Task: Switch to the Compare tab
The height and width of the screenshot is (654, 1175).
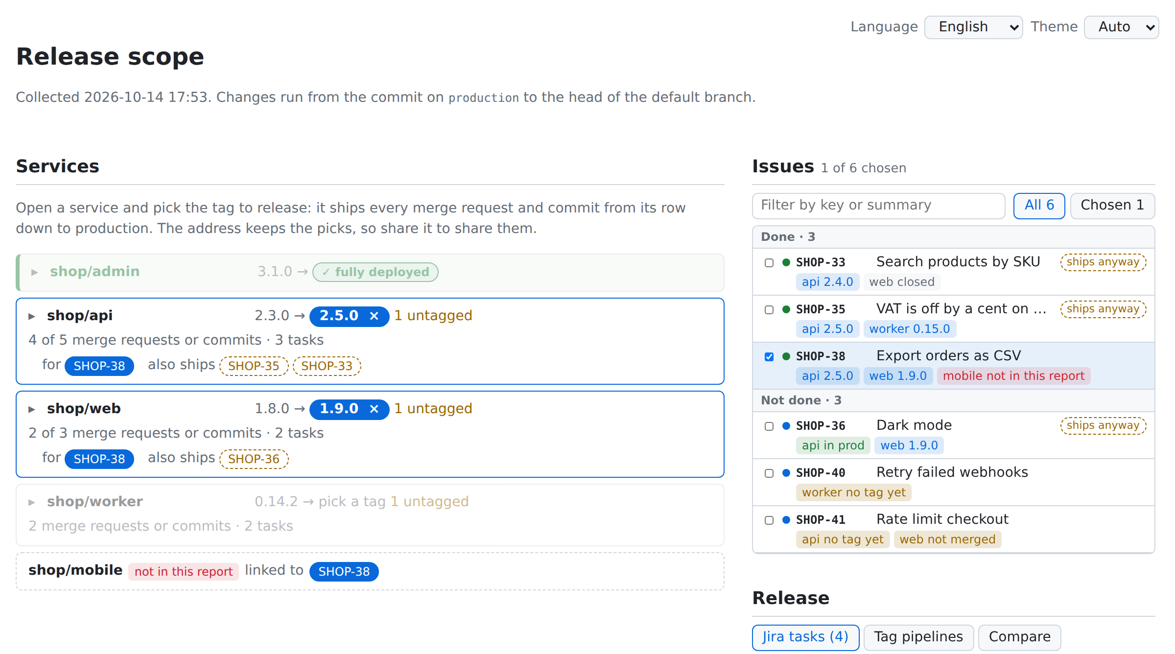Action: pos(1020,637)
